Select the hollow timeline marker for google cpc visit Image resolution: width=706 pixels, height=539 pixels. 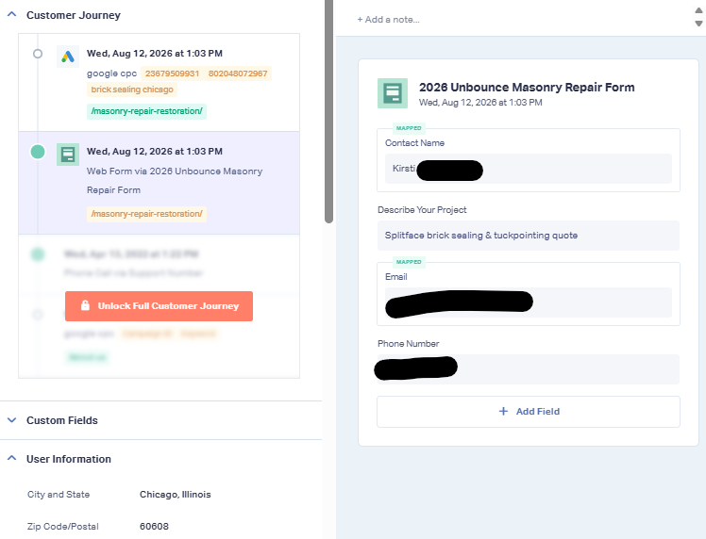(38, 54)
